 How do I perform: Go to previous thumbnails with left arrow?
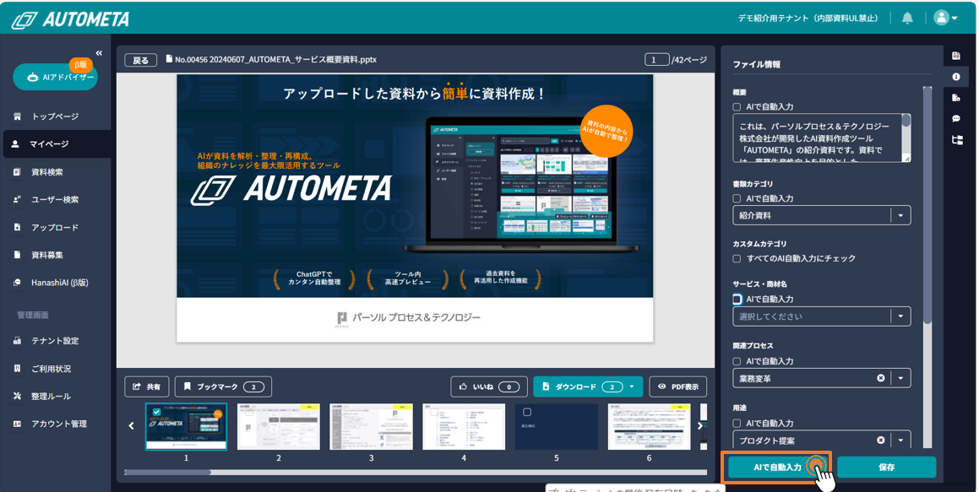131,426
